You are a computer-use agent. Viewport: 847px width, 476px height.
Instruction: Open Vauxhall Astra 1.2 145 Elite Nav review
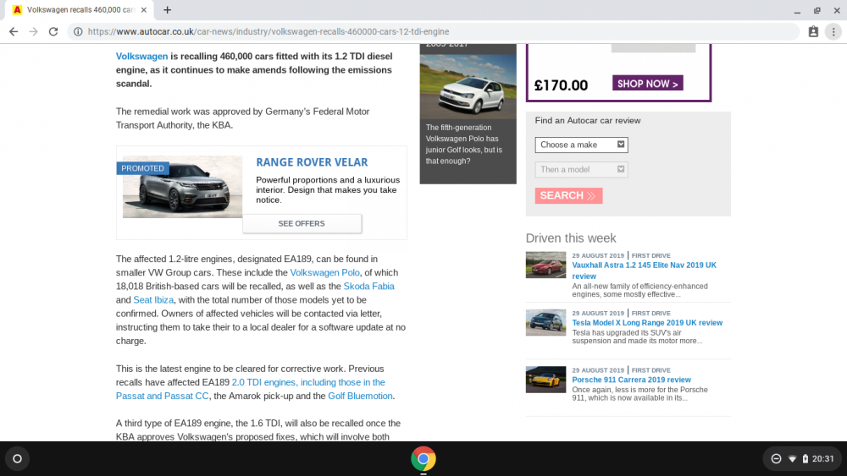point(644,271)
